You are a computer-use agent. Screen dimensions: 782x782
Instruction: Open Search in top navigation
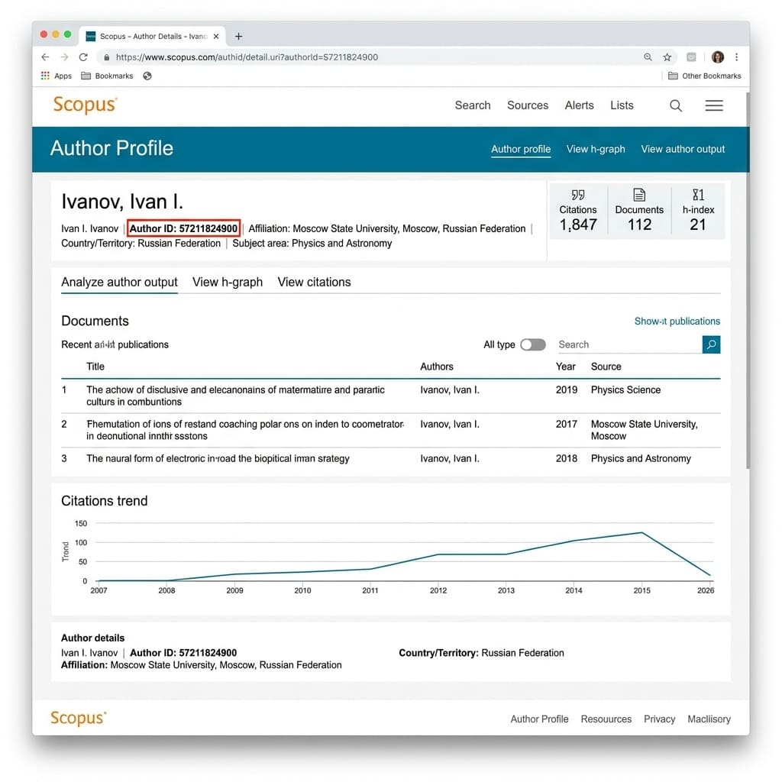tap(473, 105)
